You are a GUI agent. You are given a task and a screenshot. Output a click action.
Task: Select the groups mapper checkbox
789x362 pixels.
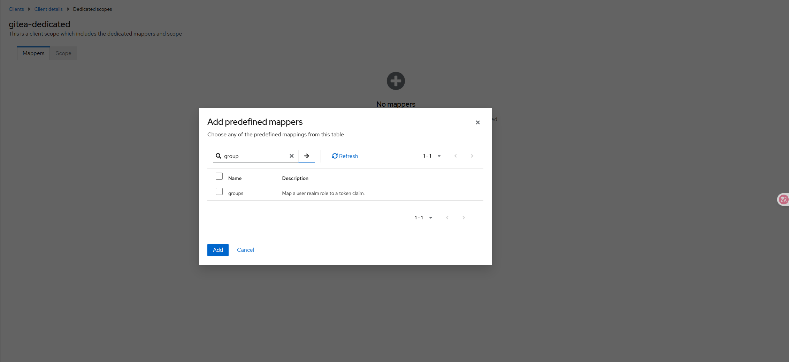219,191
